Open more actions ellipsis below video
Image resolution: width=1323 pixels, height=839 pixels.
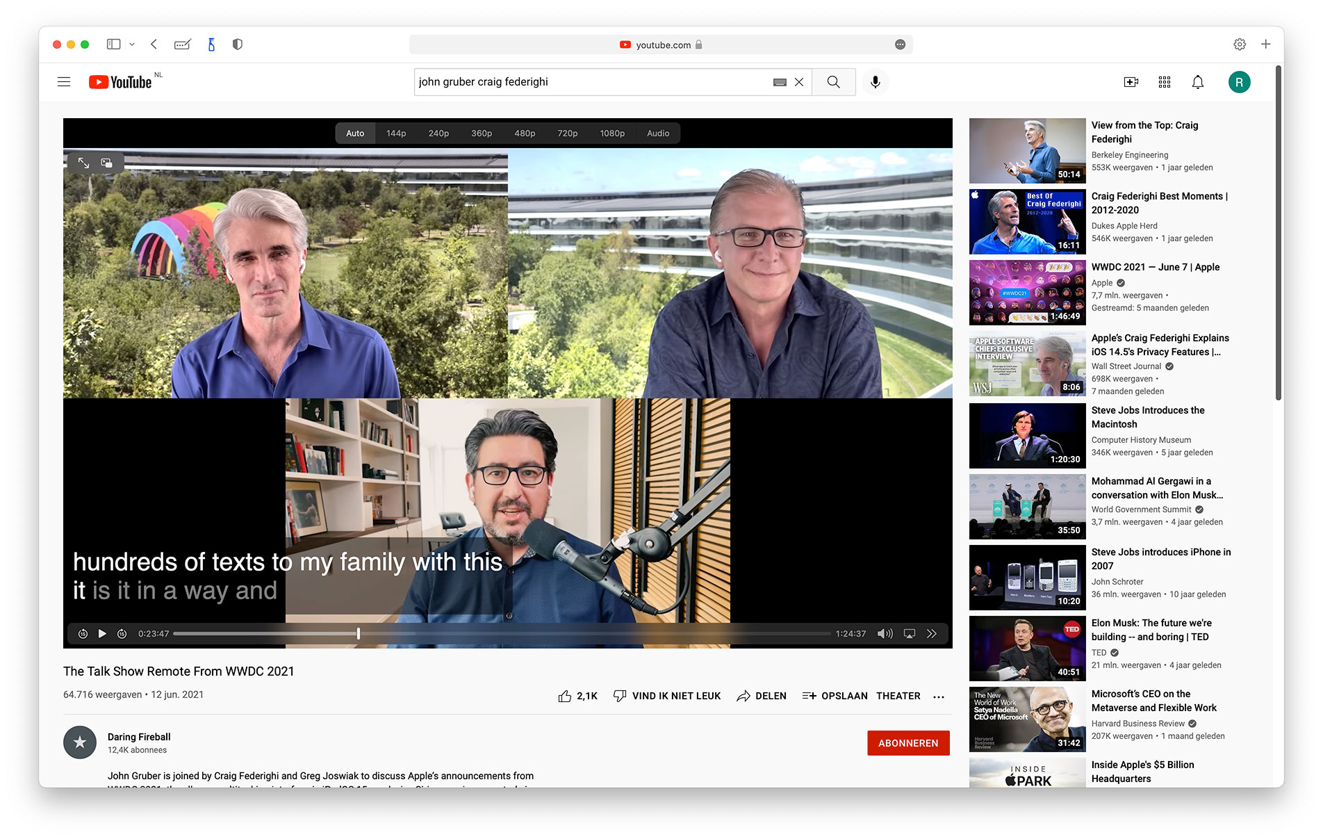click(939, 697)
